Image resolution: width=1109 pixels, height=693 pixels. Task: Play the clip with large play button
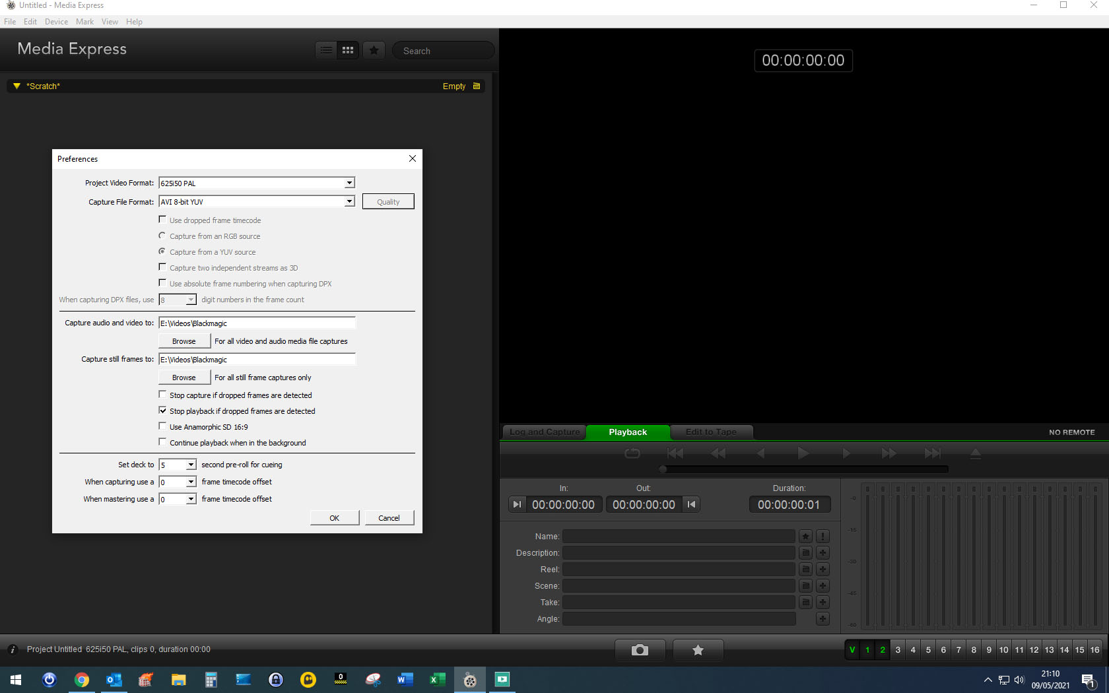tap(803, 453)
